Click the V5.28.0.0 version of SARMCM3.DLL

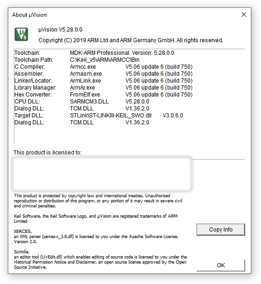137,102
